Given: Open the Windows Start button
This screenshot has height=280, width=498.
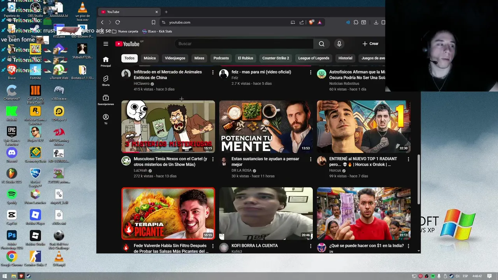Looking at the screenshot, I should (5, 276).
